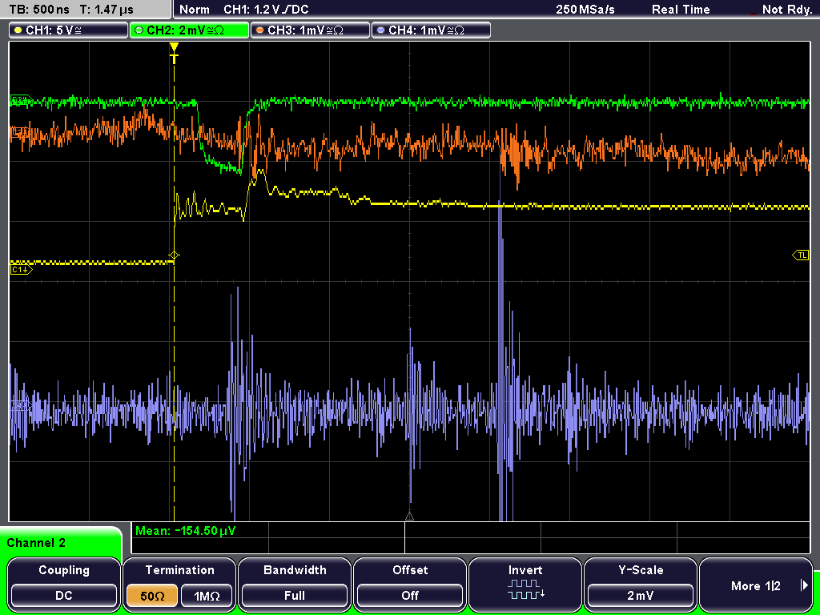Screen dimensions: 820x615
Task: Select the CH1 5 V channel tab
Action: pyautogui.click(x=69, y=30)
